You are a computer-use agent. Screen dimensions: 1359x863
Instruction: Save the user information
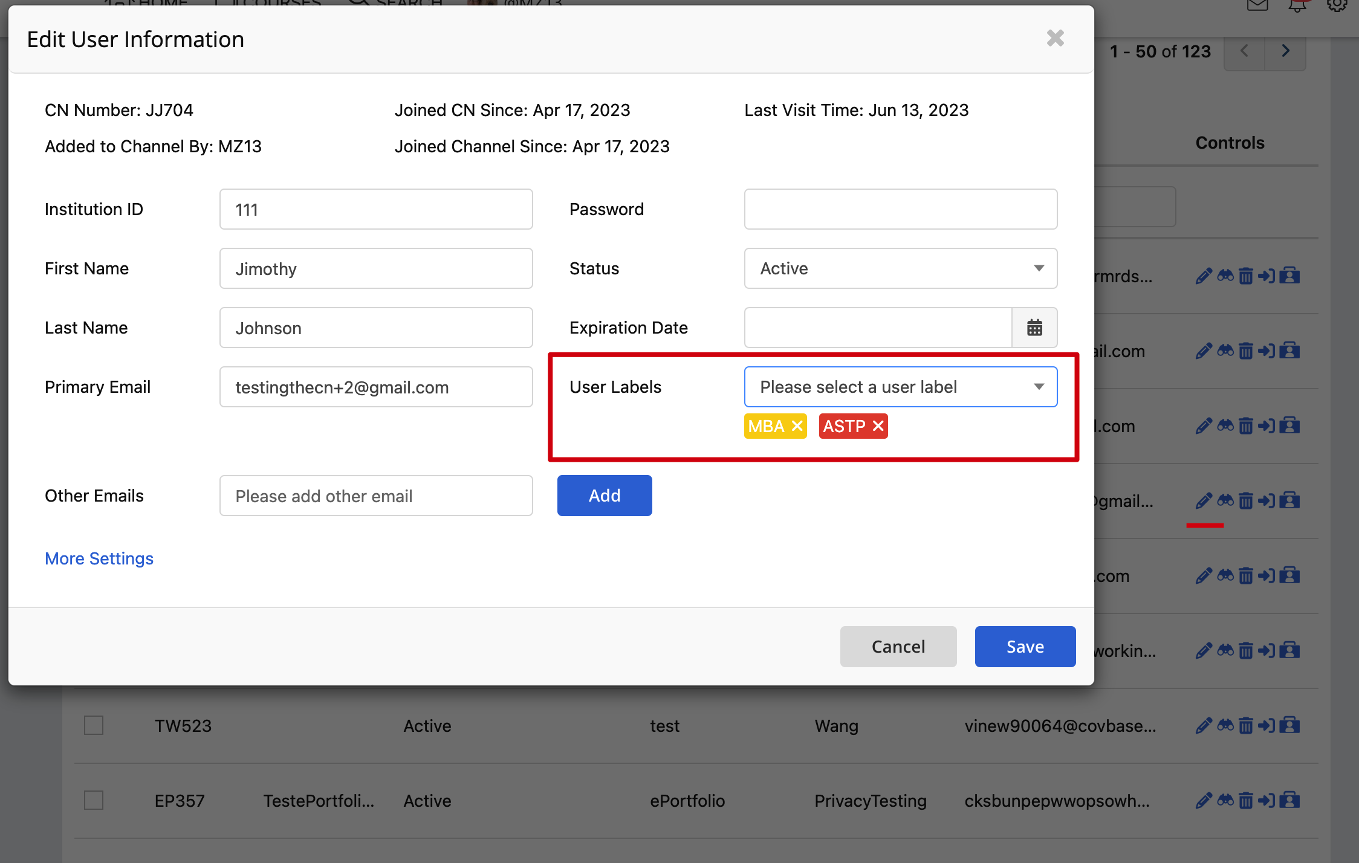[x=1025, y=647]
